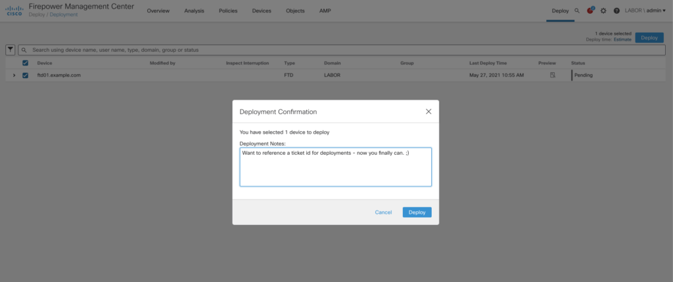Click the Inspect Interruption column header
Viewport: 673px width, 282px height.
point(247,63)
